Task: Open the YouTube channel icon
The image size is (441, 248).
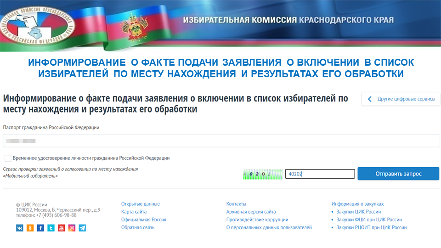Action: (61, 228)
